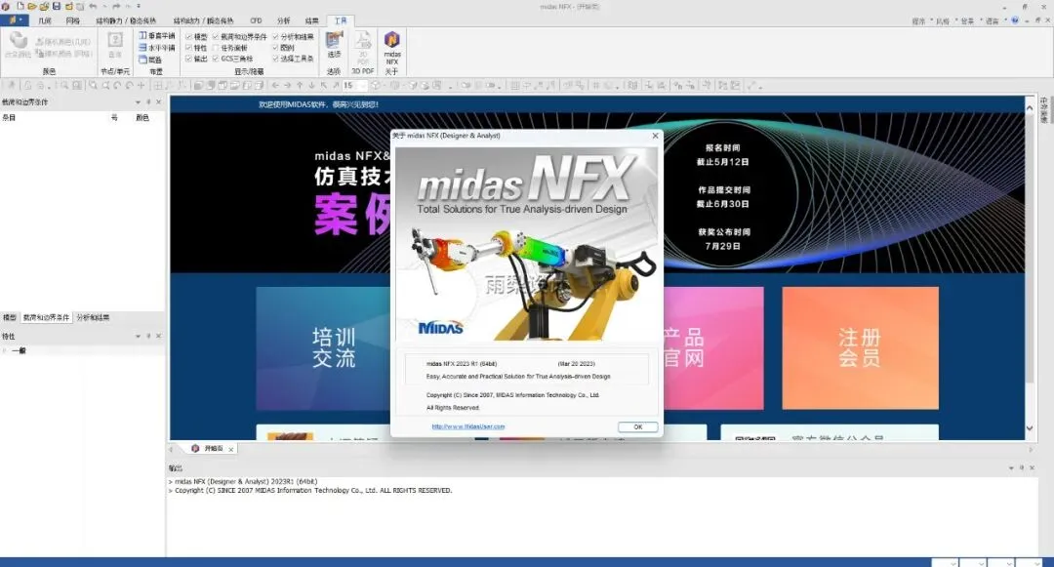Click the start page scrollbar down arrow

click(1030, 428)
